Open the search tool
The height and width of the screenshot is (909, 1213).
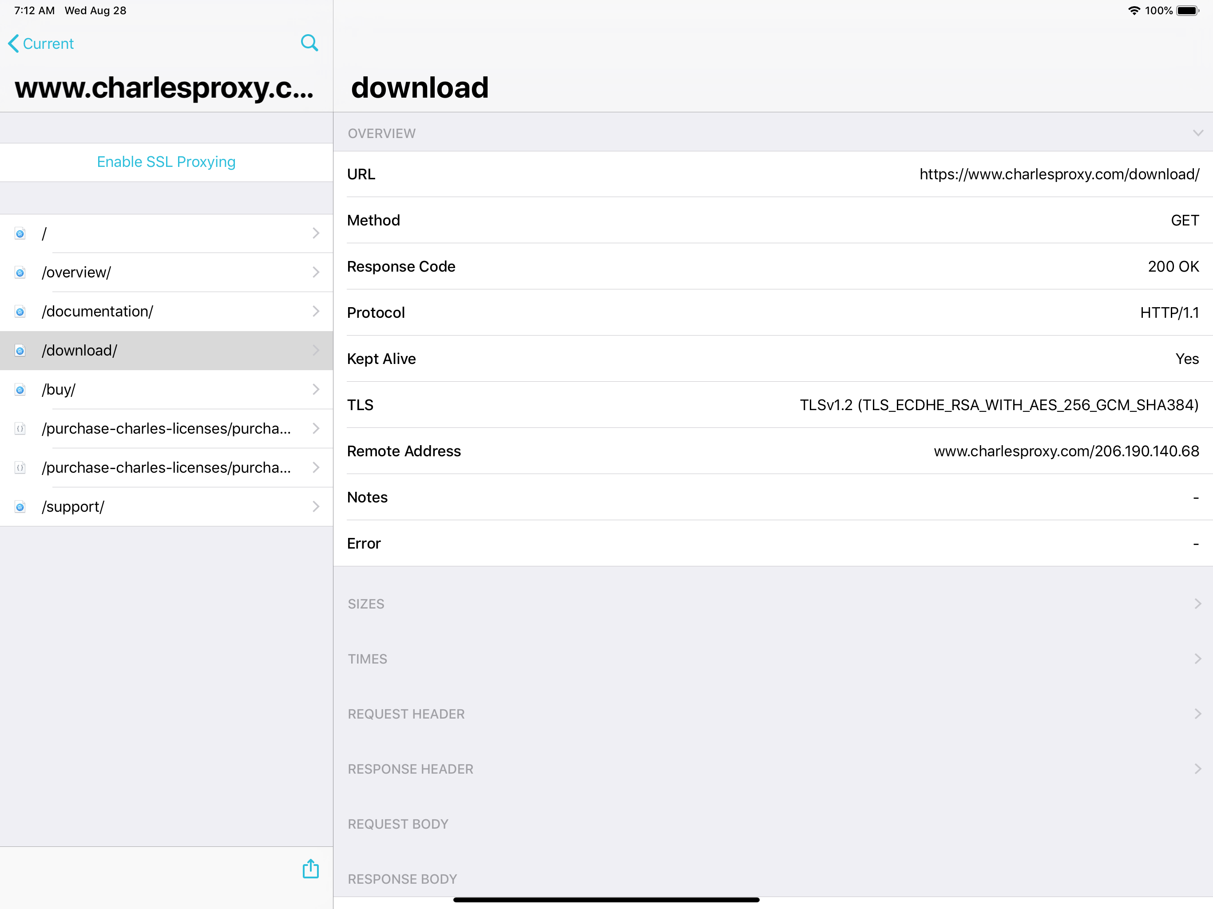tap(309, 43)
